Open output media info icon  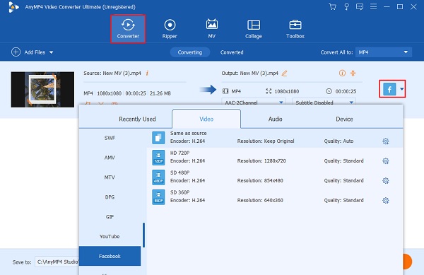click(x=342, y=73)
